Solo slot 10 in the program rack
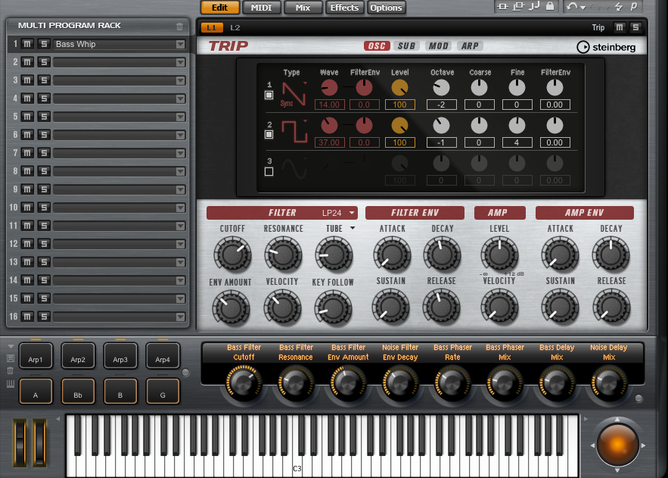Viewport: 668px width, 478px height. [x=44, y=208]
